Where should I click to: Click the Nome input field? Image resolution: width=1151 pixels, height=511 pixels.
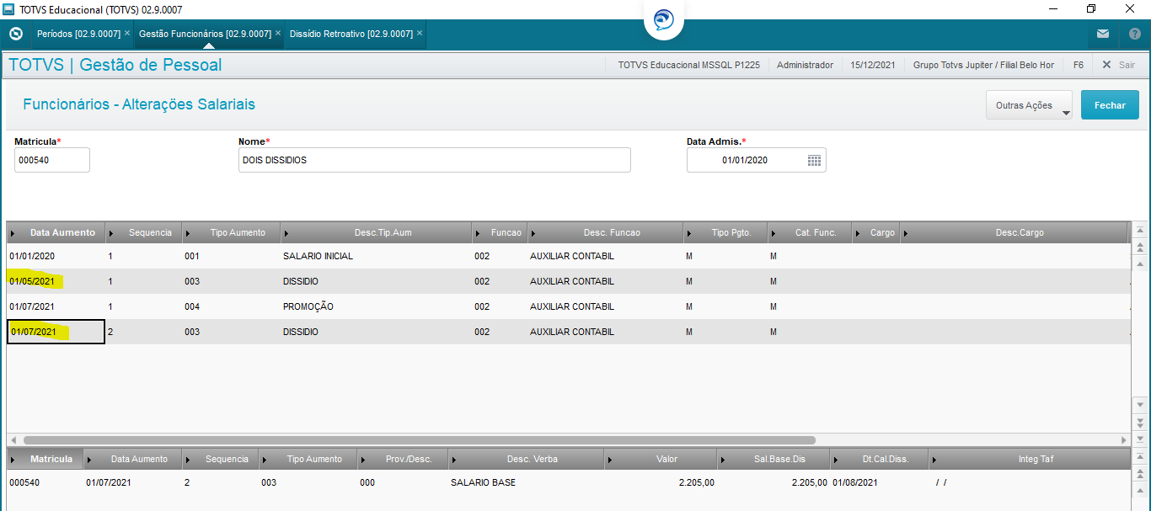[435, 160]
